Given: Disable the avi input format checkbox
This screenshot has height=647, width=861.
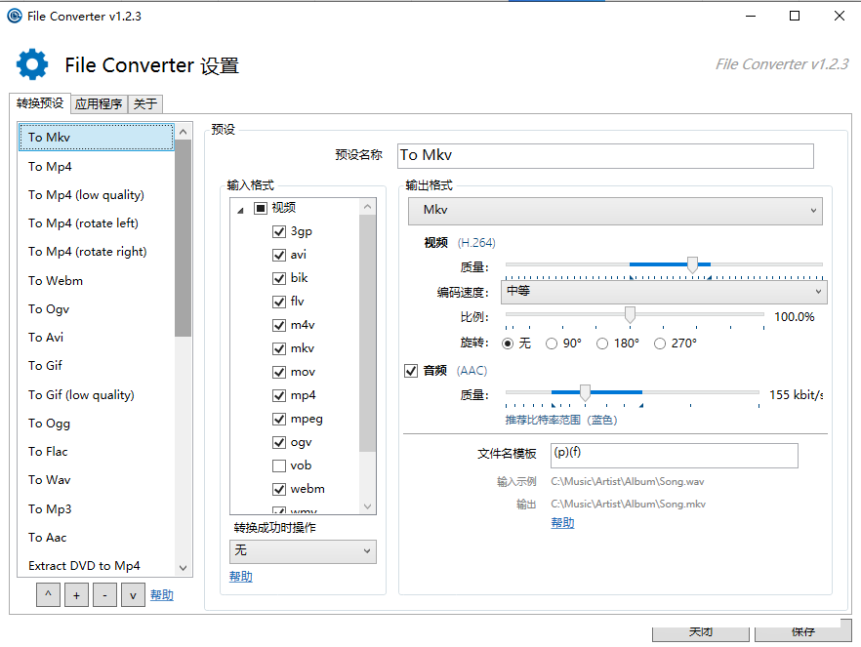Looking at the screenshot, I should (279, 255).
